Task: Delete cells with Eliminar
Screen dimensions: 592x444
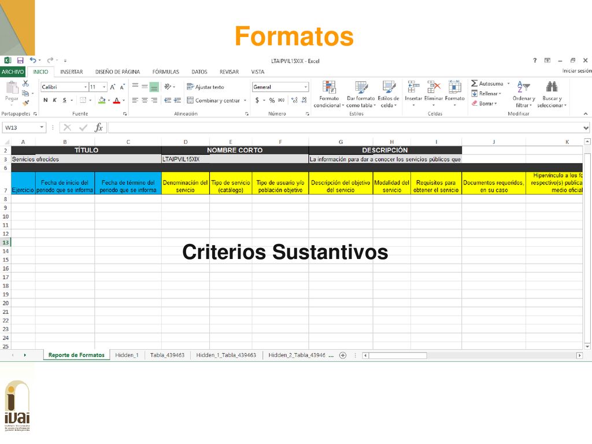Action: [434, 92]
